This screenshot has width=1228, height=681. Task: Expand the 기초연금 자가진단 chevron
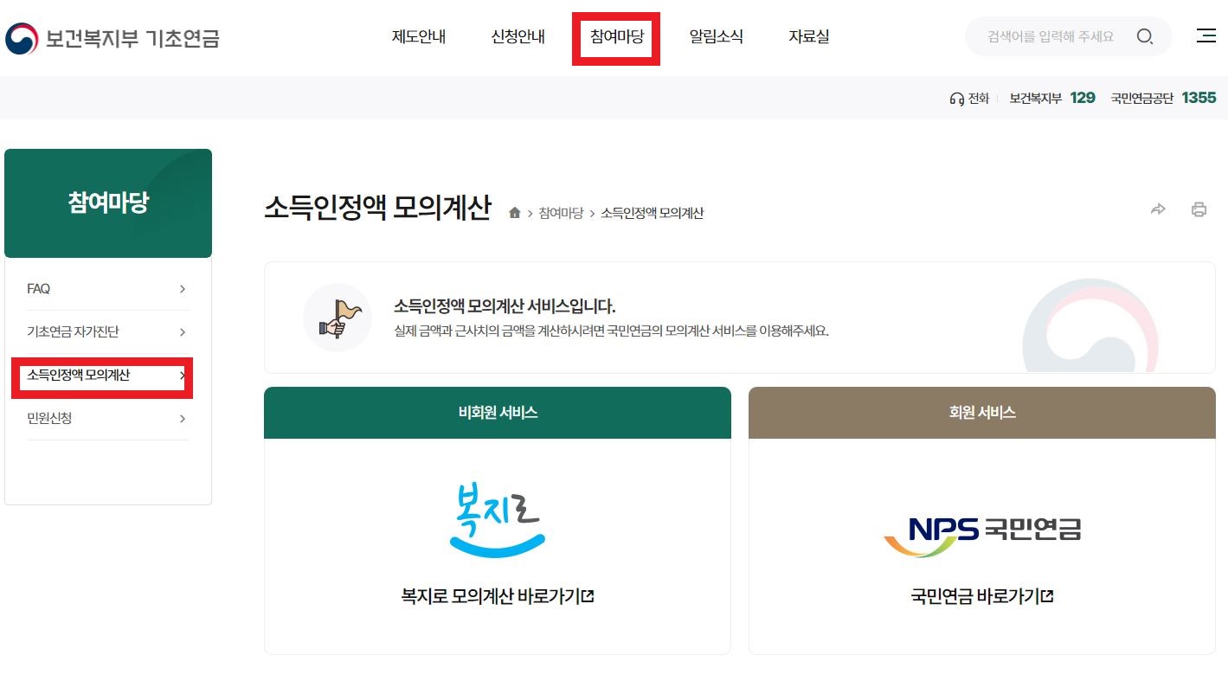pyautogui.click(x=183, y=332)
